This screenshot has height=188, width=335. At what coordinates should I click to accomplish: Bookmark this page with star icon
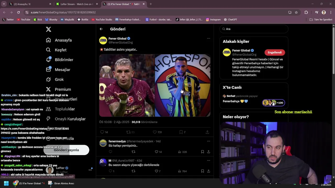[296, 12]
